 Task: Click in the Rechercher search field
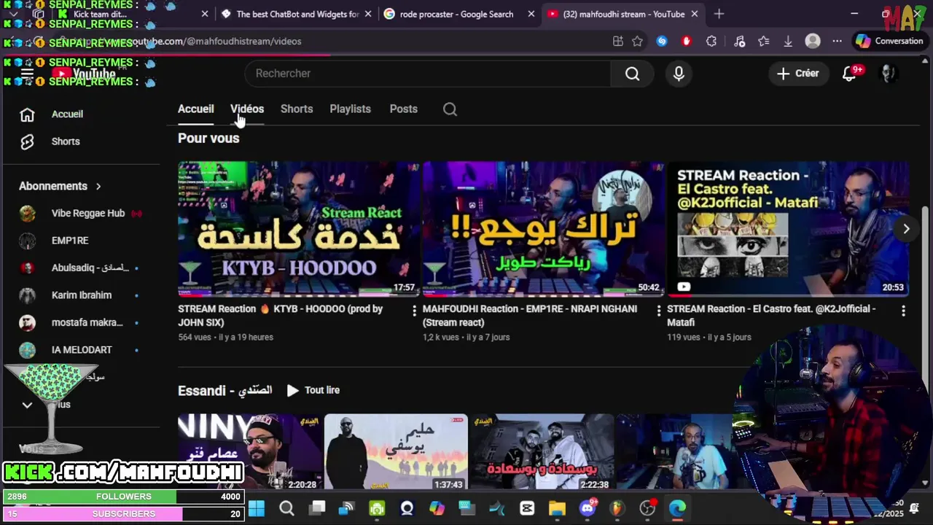click(429, 74)
